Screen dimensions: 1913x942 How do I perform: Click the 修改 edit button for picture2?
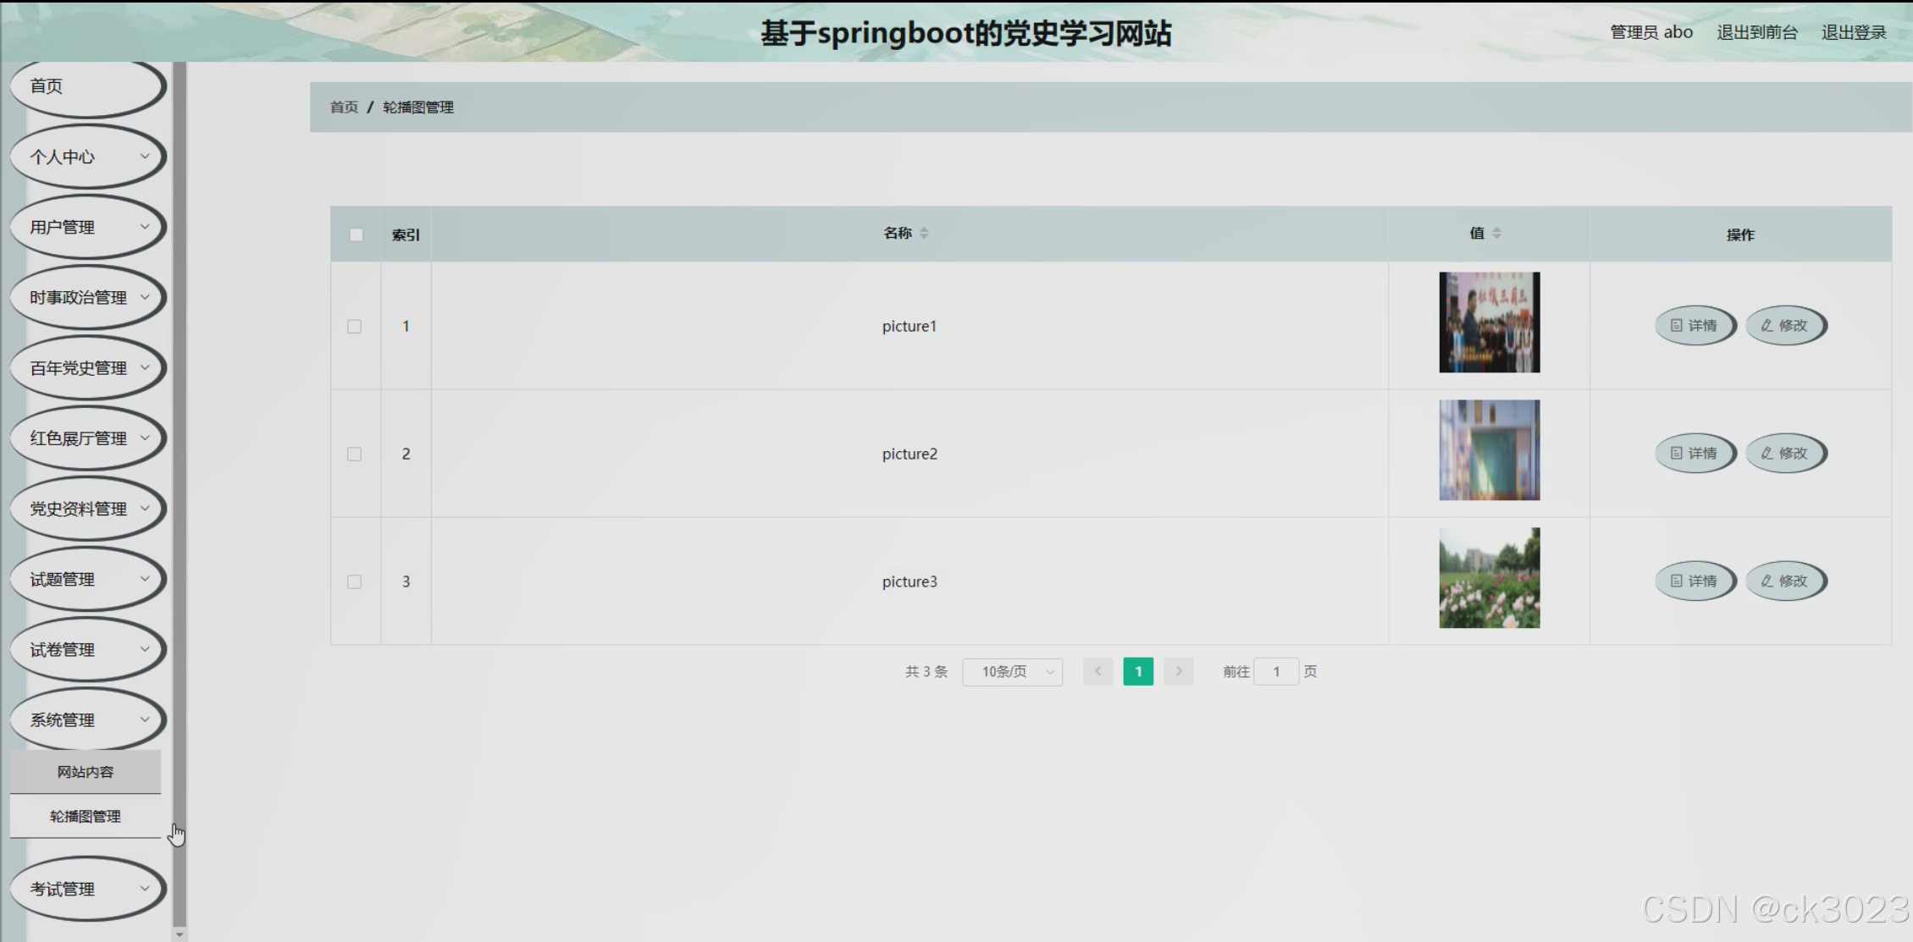1785,454
